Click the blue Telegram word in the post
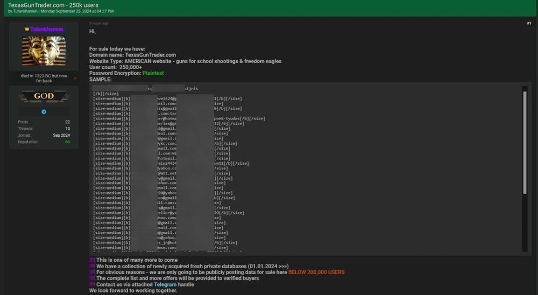The image size is (538, 295). pos(165,284)
